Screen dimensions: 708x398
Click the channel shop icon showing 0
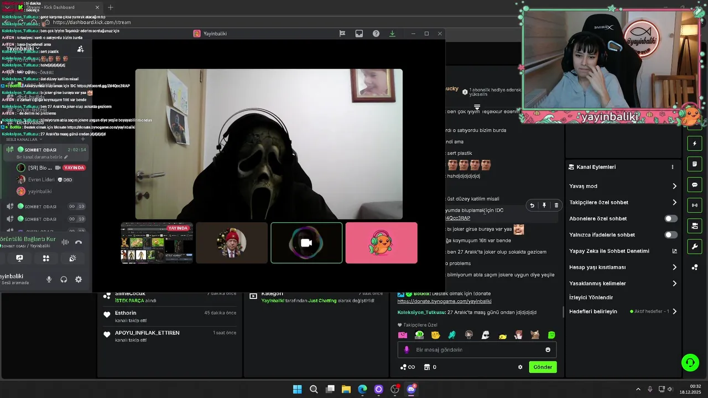tap(430, 367)
